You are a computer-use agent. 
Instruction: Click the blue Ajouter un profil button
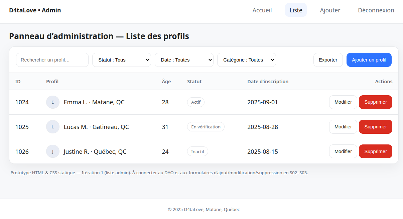point(369,60)
